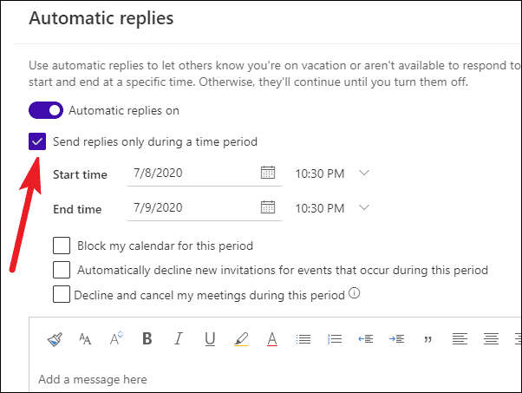Check Decline and cancel my meetings
522x393 pixels.
pos(62,294)
